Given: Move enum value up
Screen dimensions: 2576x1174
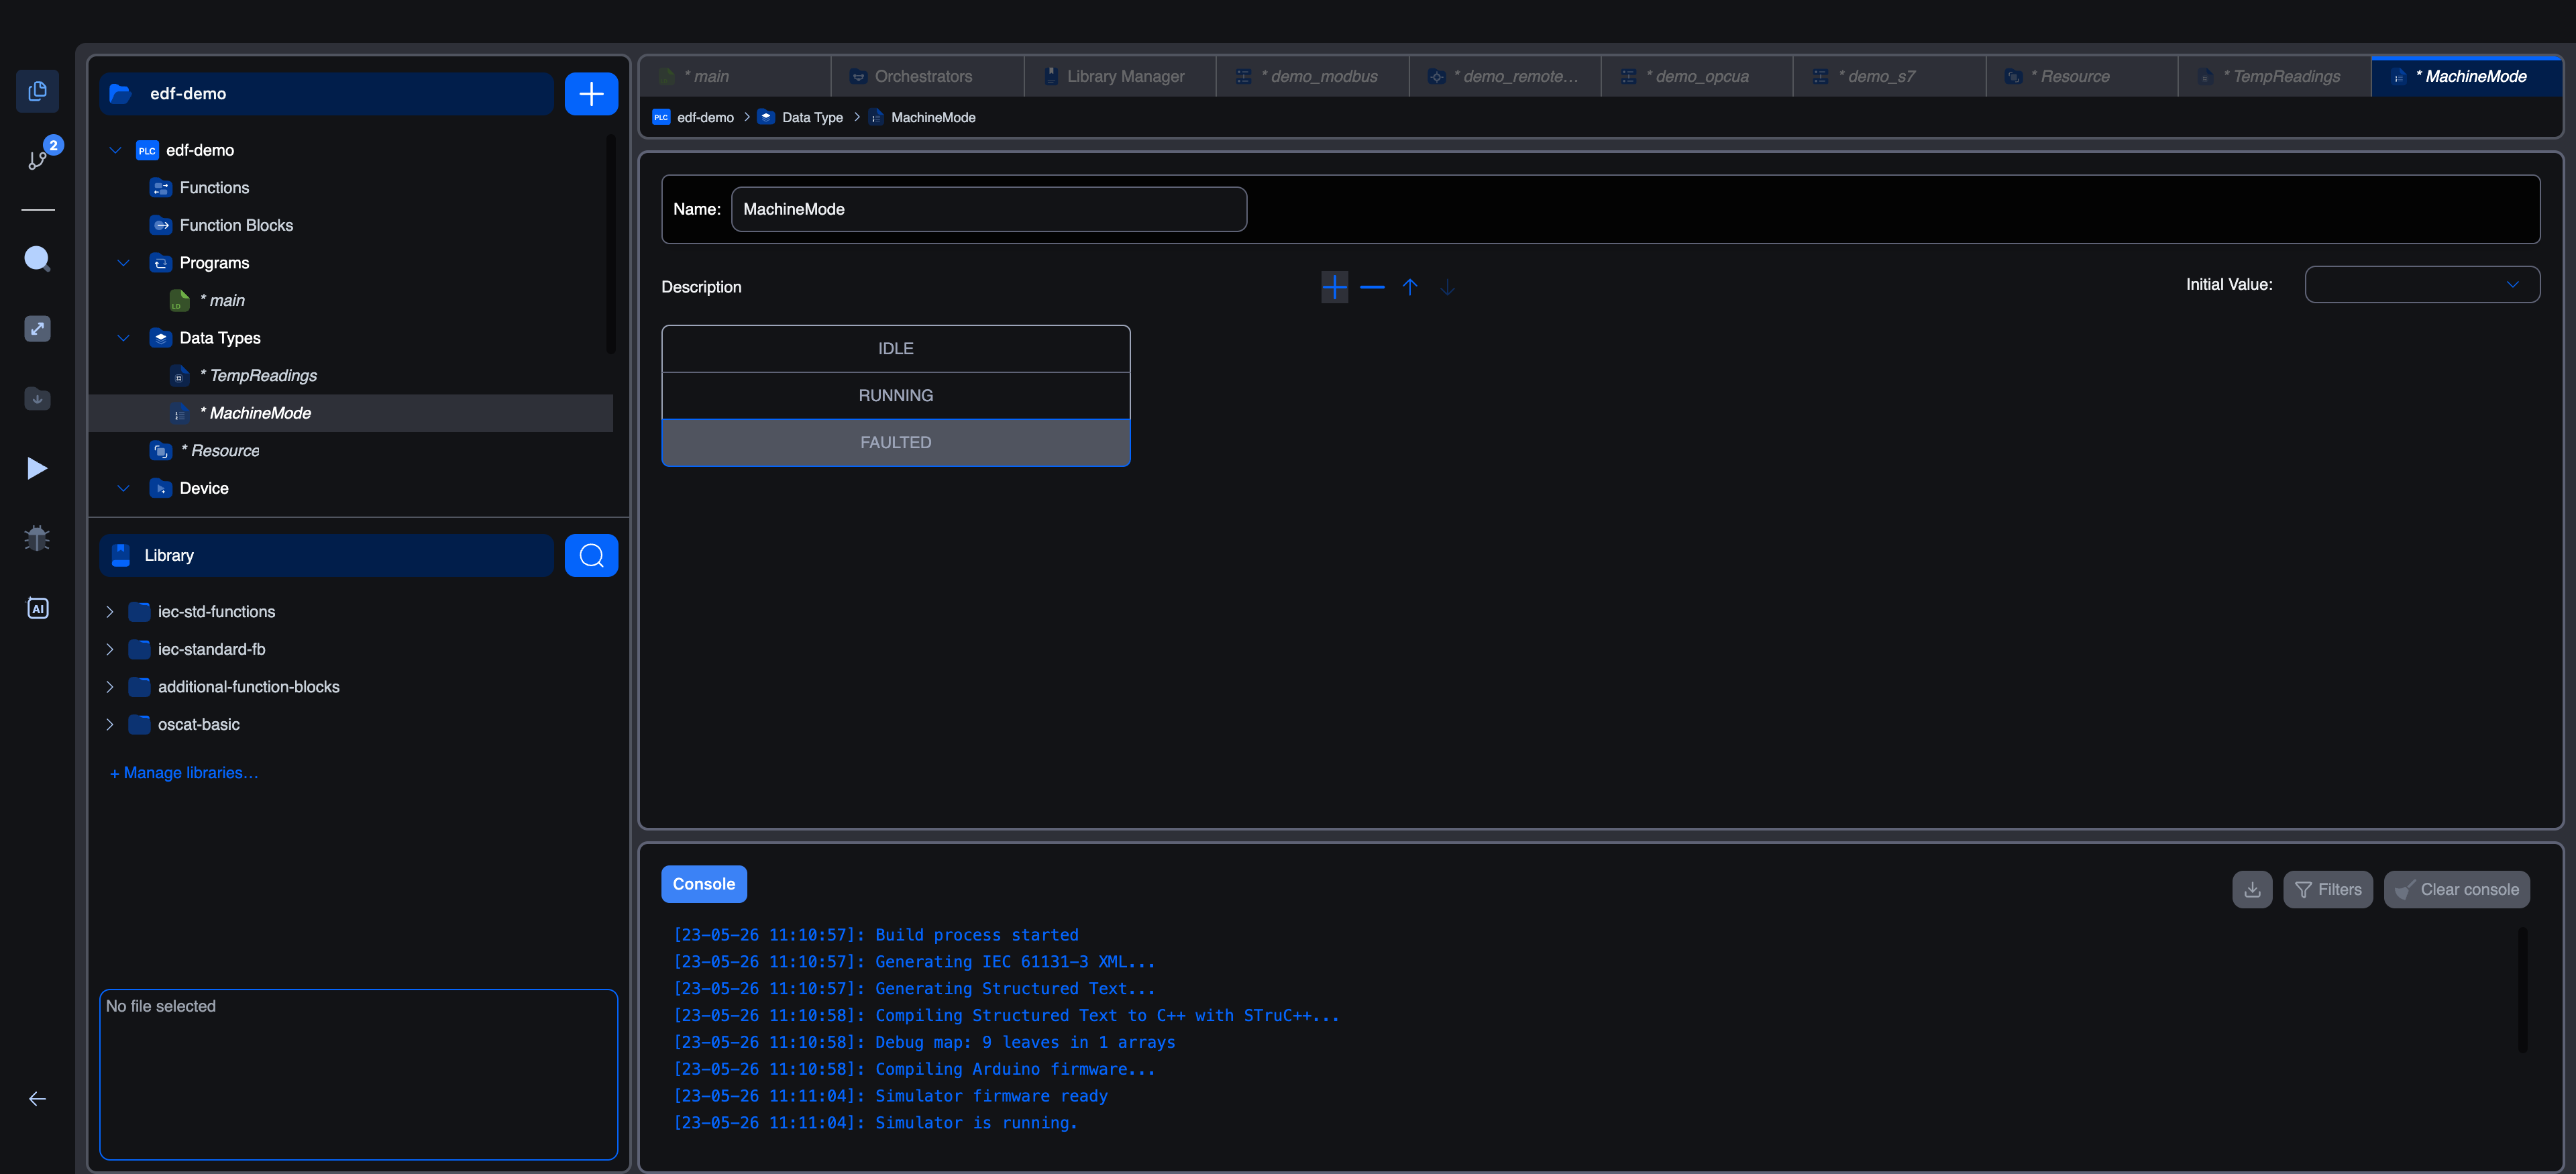Looking at the screenshot, I should point(1410,287).
